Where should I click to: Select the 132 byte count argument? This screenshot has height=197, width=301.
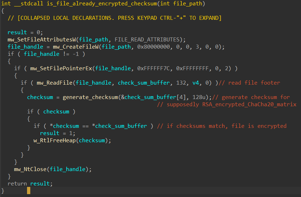click(181, 83)
